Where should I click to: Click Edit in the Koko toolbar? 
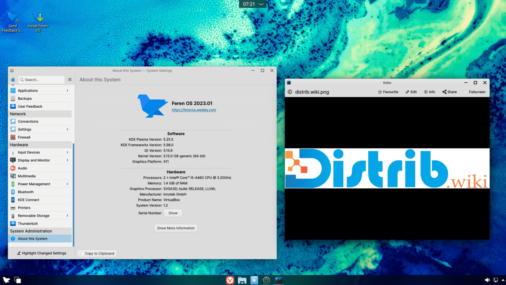point(411,92)
